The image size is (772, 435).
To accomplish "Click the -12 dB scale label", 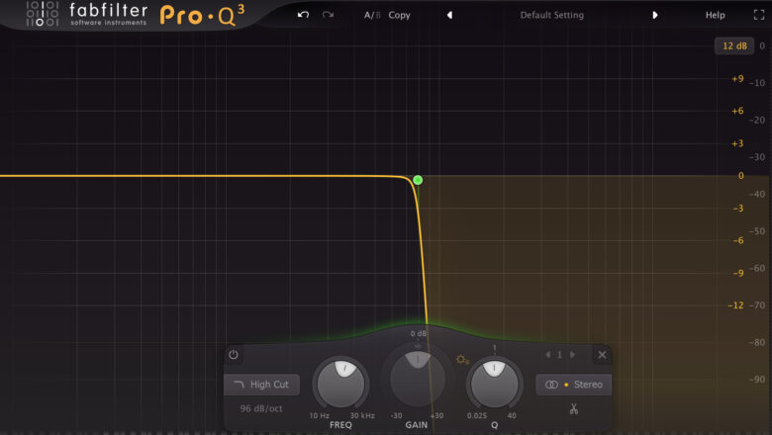I will 736,305.
